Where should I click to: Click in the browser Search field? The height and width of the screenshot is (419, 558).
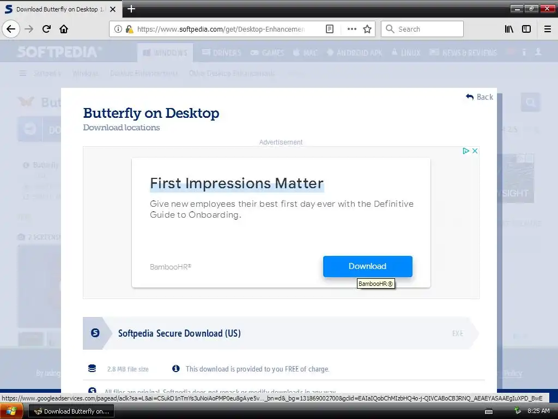(422, 29)
